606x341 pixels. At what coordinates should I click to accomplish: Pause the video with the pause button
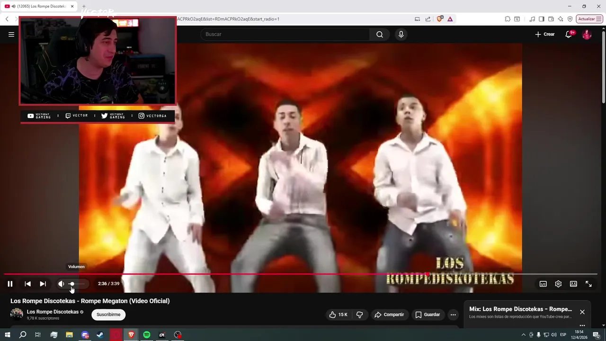pos(10,284)
